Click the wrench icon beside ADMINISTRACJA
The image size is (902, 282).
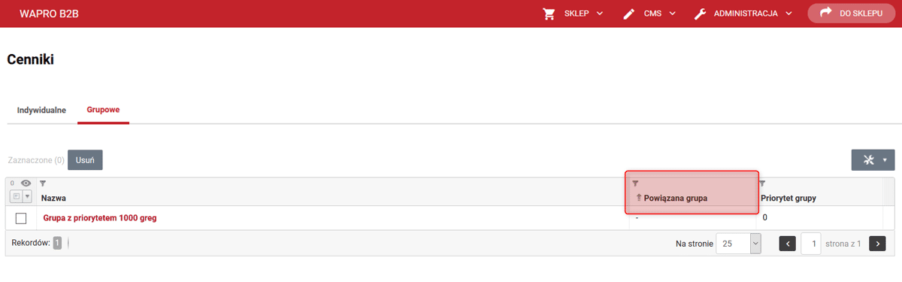pyautogui.click(x=700, y=14)
